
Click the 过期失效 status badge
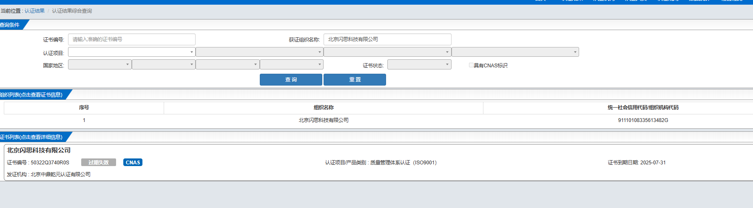click(99, 163)
